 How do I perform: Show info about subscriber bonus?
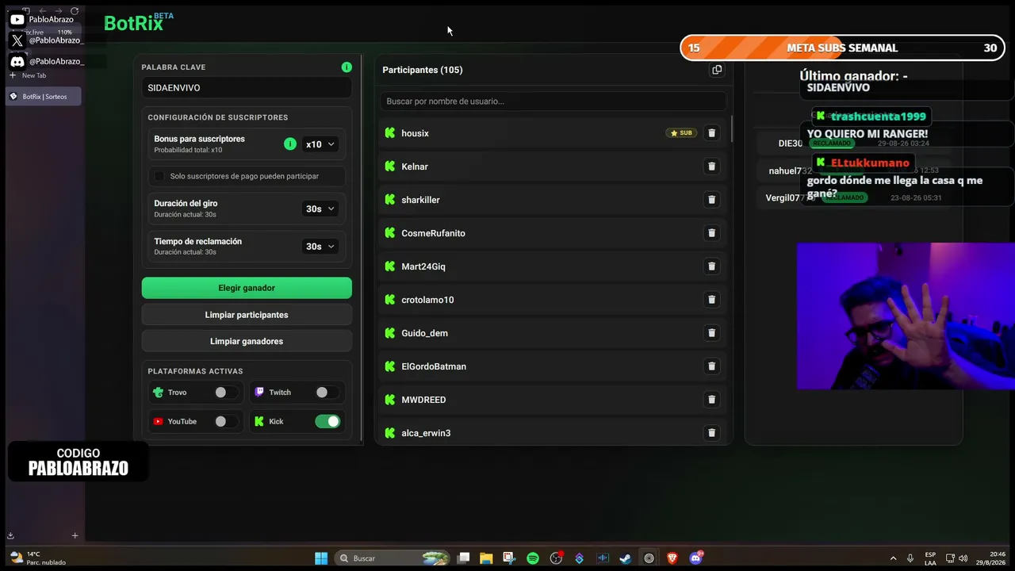click(290, 144)
